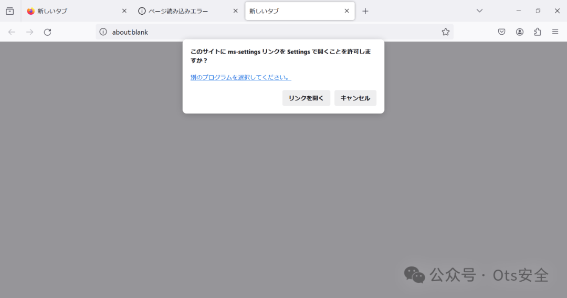The image size is (567, 298).
Task: Open the Firefox account icon
Action: (520, 32)
